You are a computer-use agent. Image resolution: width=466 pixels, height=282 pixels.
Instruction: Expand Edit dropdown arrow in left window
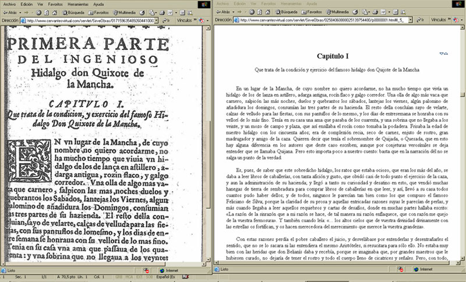[176, 13]
